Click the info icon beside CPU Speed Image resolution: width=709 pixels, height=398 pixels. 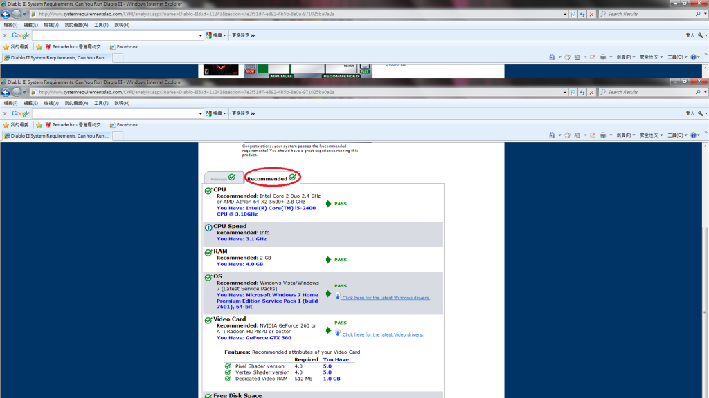click(208, 227)
